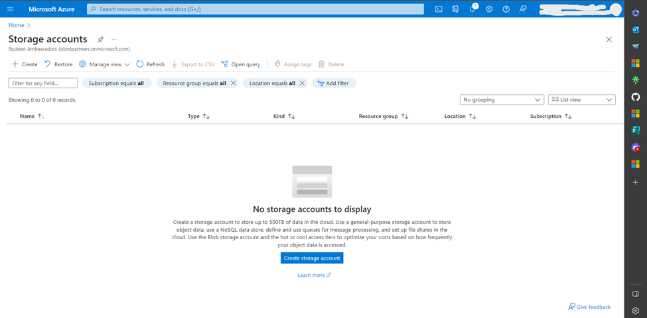
Task: Go to Home breadcrumb
Action: click(x=16, y=25)
